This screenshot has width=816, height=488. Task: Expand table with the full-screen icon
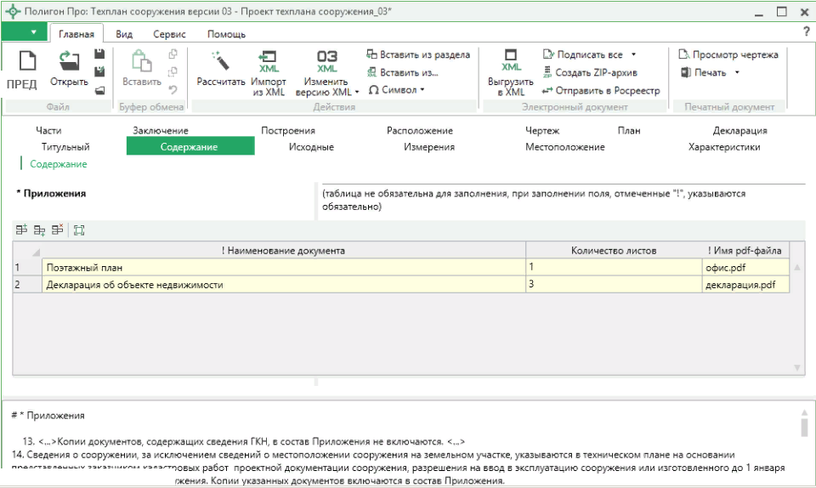[79, 230]
